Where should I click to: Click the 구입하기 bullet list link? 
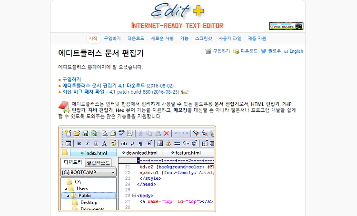pos(72,79)
